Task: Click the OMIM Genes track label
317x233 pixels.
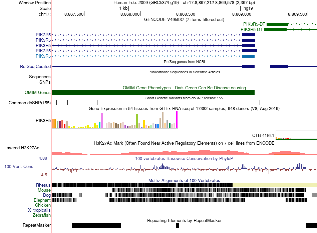Action: tap(38, 92)
